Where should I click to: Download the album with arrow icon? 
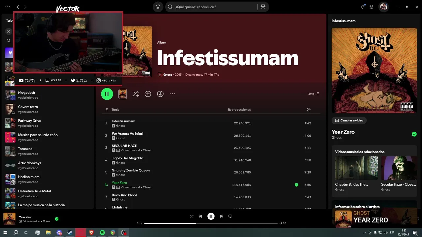[x=160, y=94]
